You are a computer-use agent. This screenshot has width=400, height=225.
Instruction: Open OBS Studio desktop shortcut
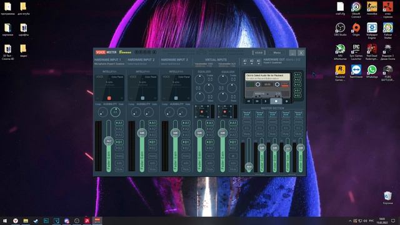[x=340, y=29]
